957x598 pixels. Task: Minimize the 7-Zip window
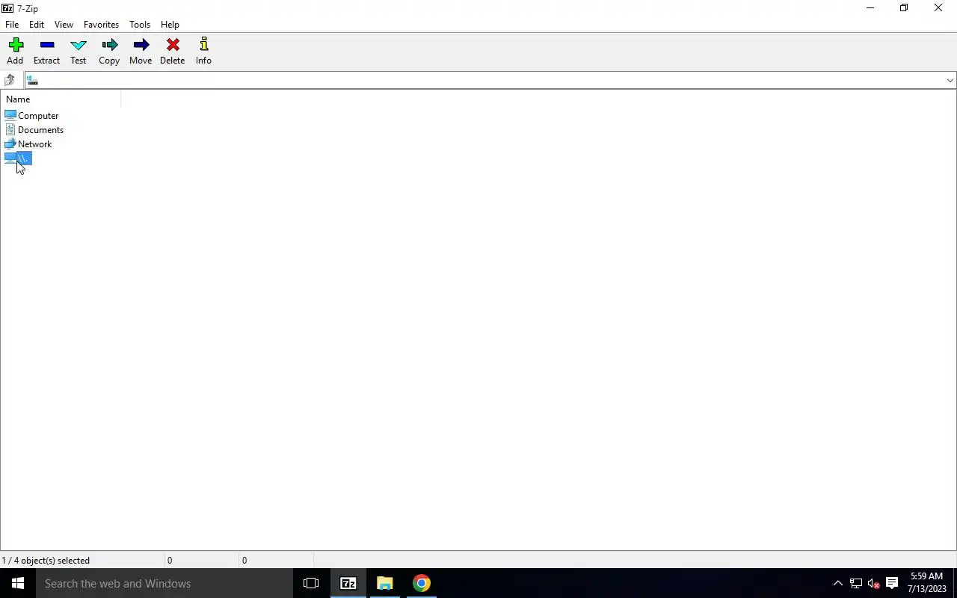click(x=870, y=8)
